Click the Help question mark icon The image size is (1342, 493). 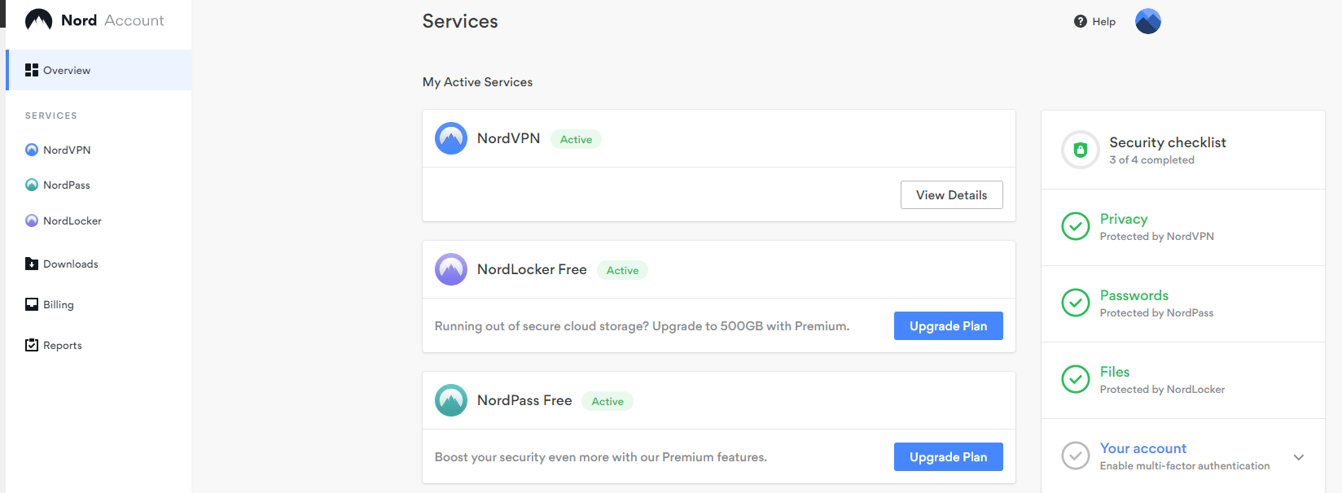pyautogui.click(x=1081, y=21)
